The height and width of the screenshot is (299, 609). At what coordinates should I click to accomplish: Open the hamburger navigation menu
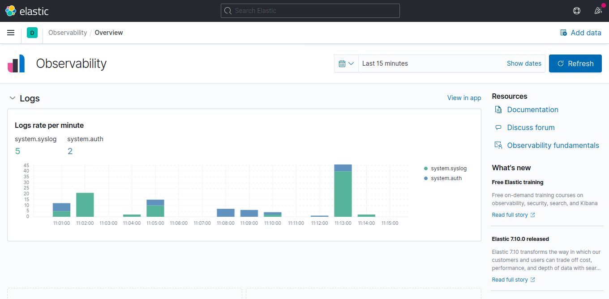[x=11, y=33]
